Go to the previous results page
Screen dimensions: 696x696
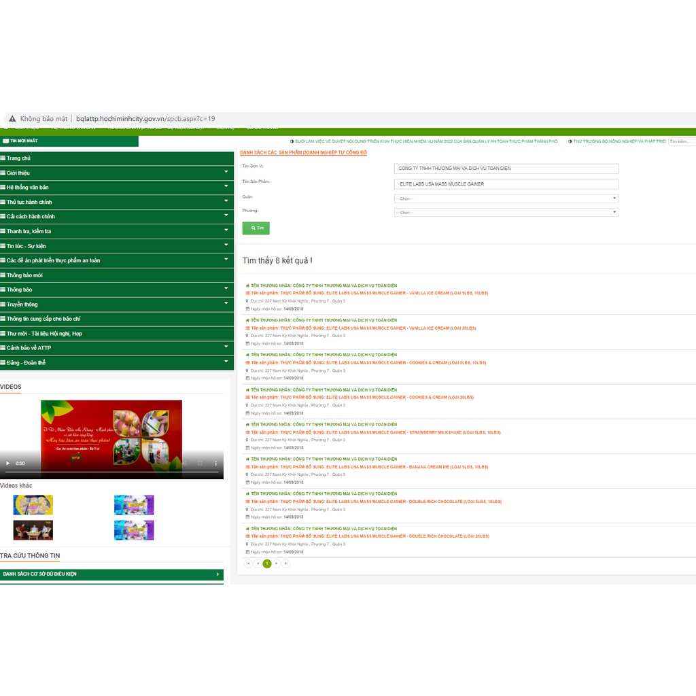258,563
